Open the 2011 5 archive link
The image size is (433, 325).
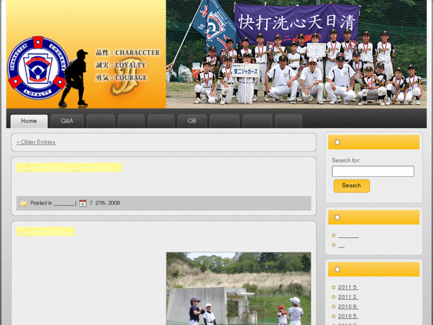coord(348,287)
